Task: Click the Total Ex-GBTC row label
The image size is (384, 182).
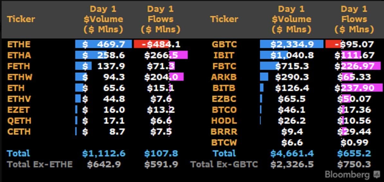Action: pyautogui.click(x=224, y=164)
